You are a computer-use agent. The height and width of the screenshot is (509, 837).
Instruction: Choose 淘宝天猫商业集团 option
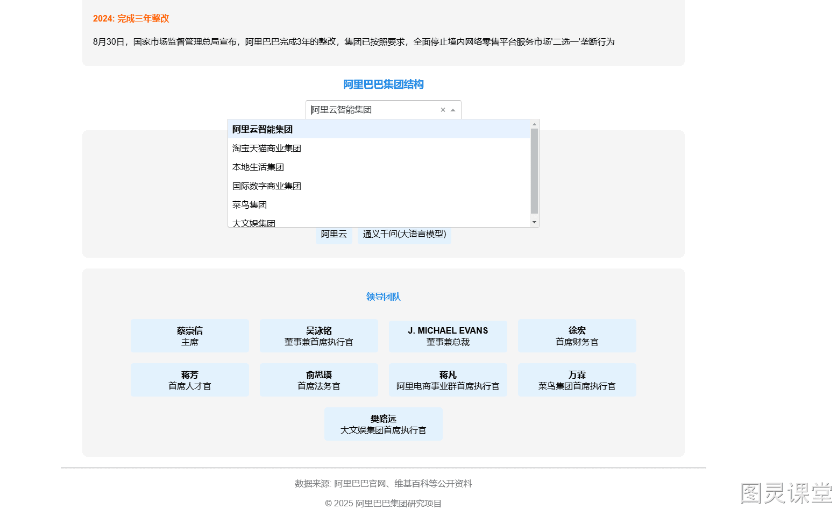[379, 148]
